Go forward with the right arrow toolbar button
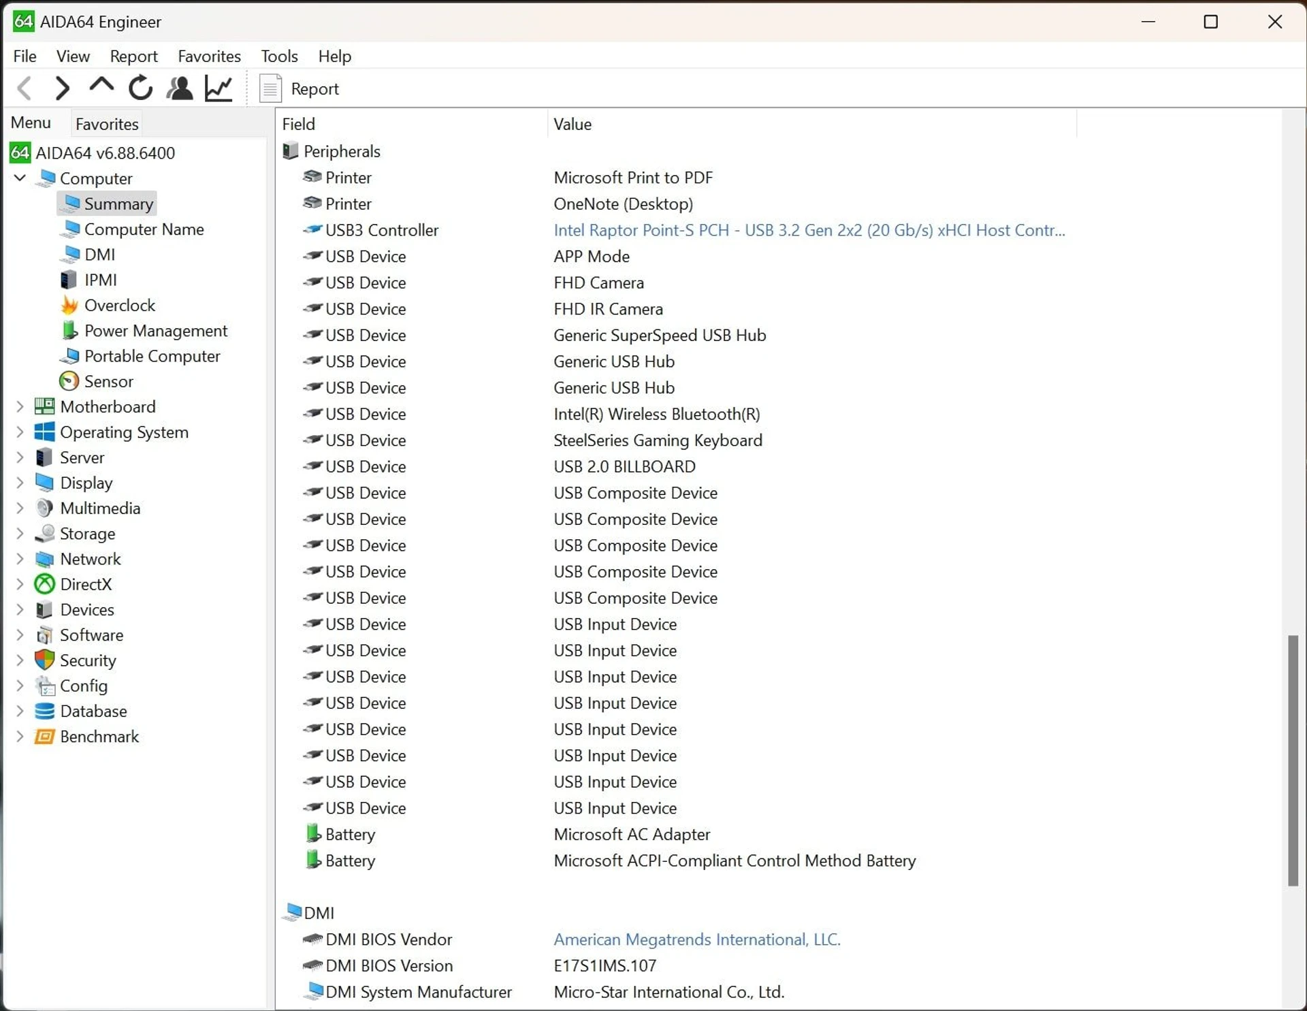The height and width of the screenshot is (1011, 1307). (x=63, y=88)
